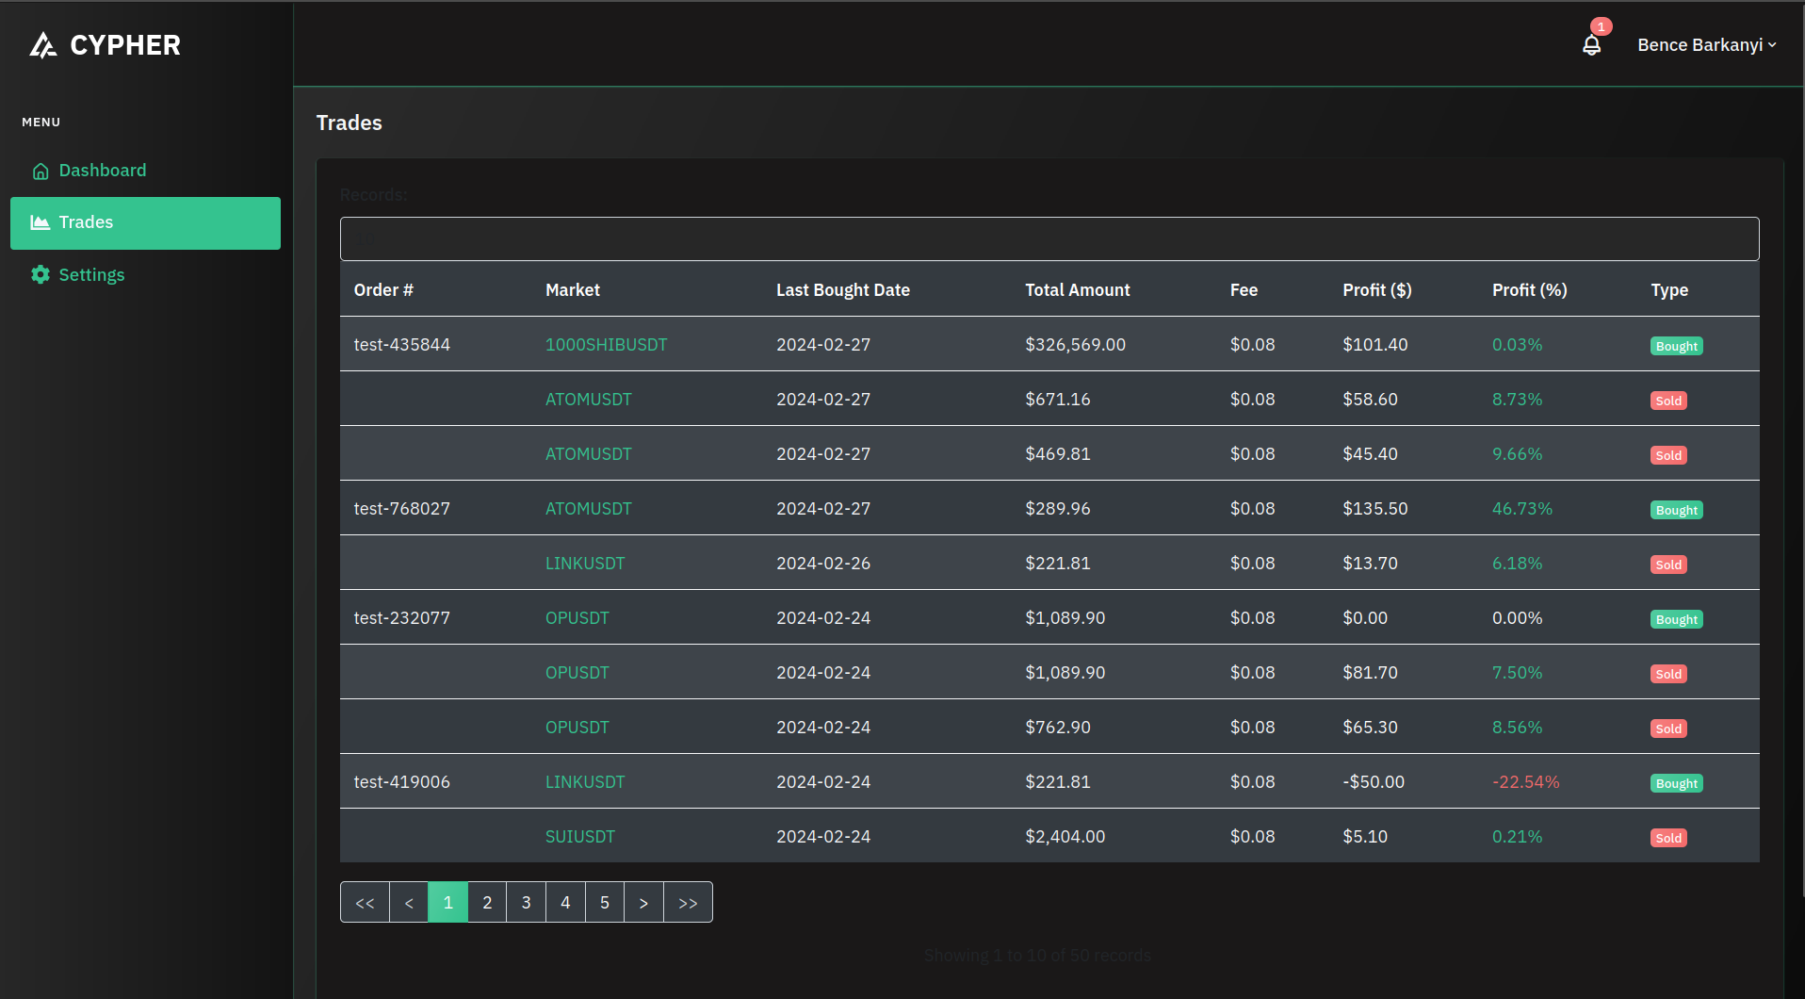Select page 4 in pagination
Screen dimensions: 1805x999
click(565, 903)
